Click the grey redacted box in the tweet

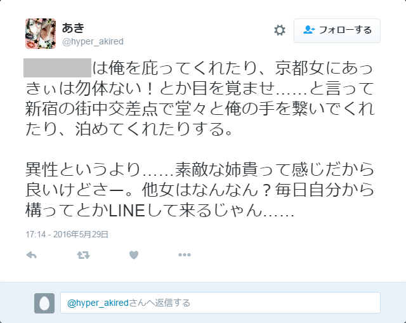tap(57, 68)
